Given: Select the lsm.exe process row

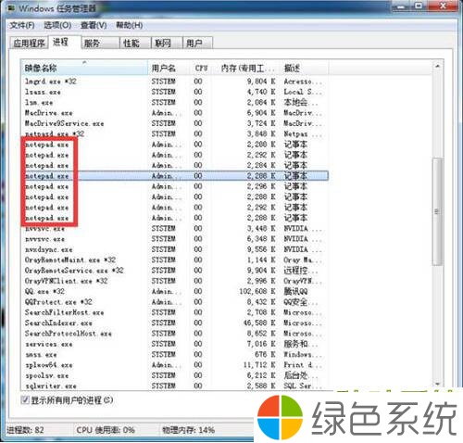Looking at the screenshot, I should pos(174,102).
